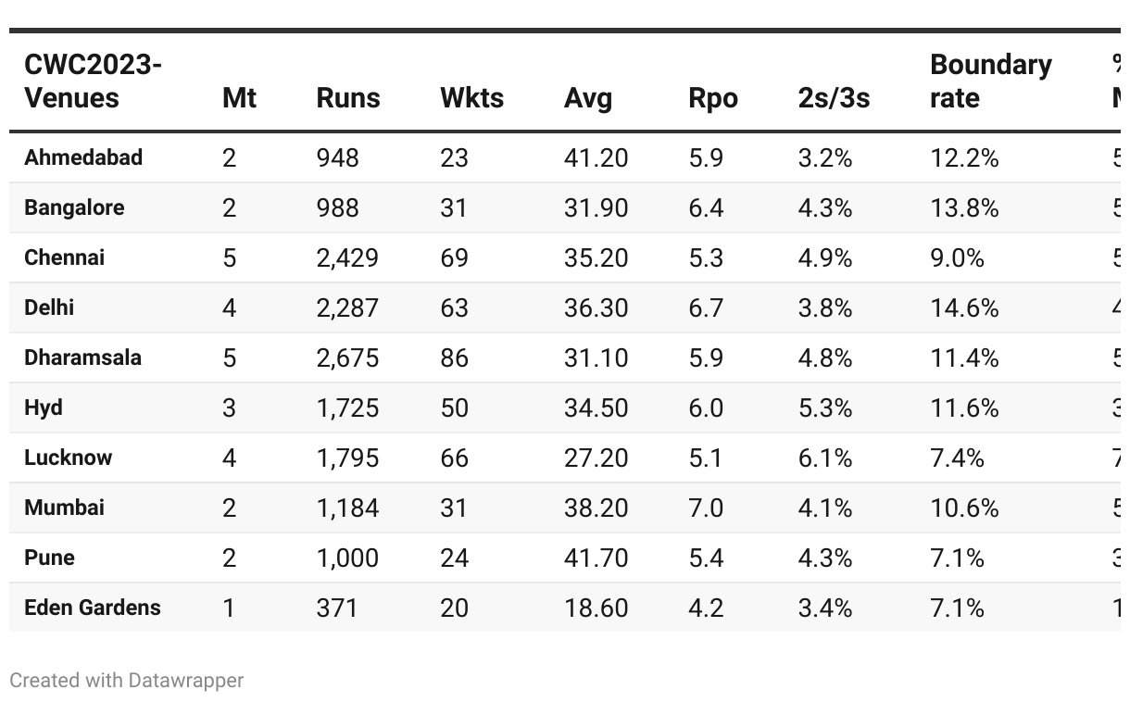The width and height of the screenshot is (1130, 702).
Task: Click the Lucknow average 27.20 cell
Action: 596,458
